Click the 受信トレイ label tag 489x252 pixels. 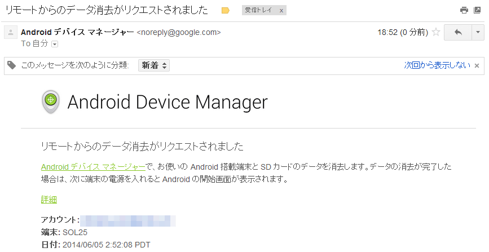coord(258,10)
